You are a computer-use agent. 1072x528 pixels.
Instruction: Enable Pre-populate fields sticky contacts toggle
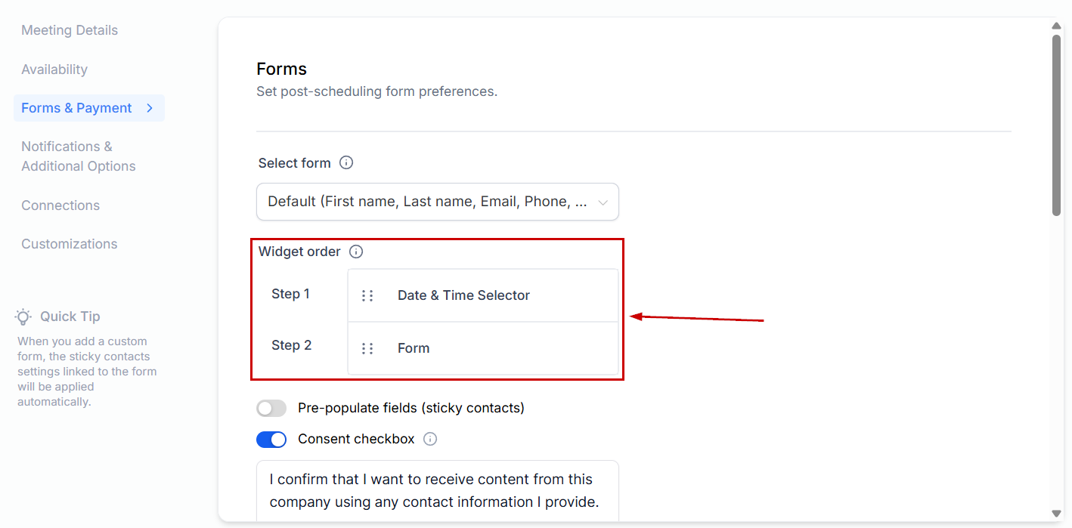[271, 409]
